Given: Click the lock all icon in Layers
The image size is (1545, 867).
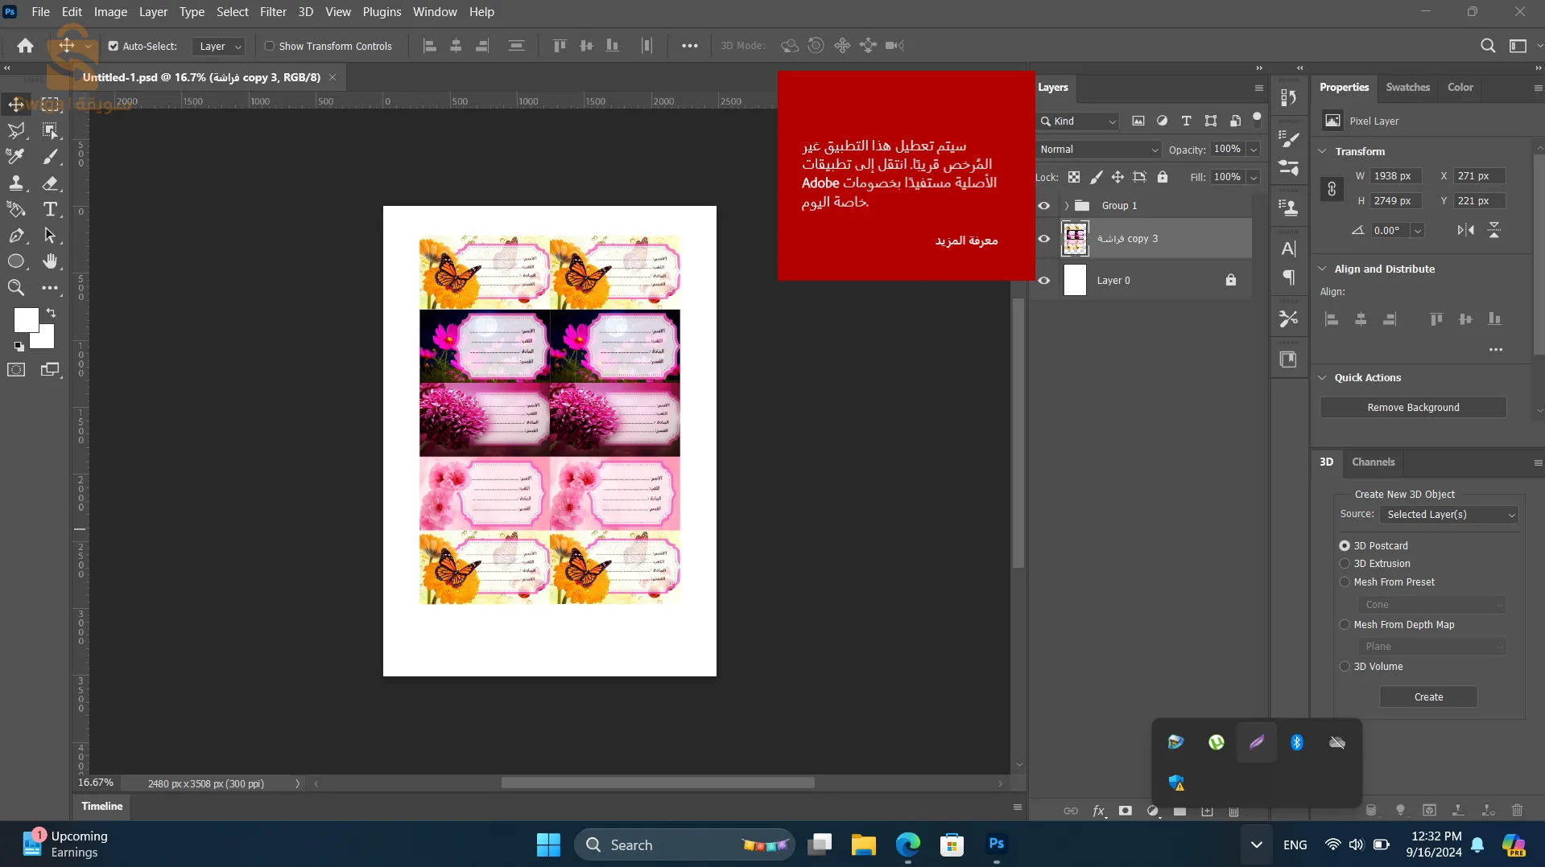Looking at the screenshot, I should point(1162,177).
